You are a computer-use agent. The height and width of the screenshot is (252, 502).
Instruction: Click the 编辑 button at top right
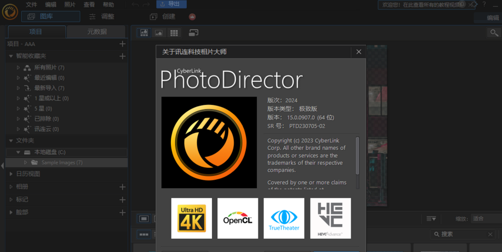tap(493, 17)
